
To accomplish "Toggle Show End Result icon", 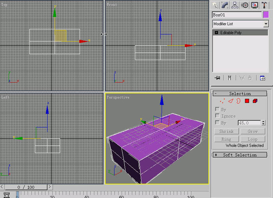I will 229,78.
